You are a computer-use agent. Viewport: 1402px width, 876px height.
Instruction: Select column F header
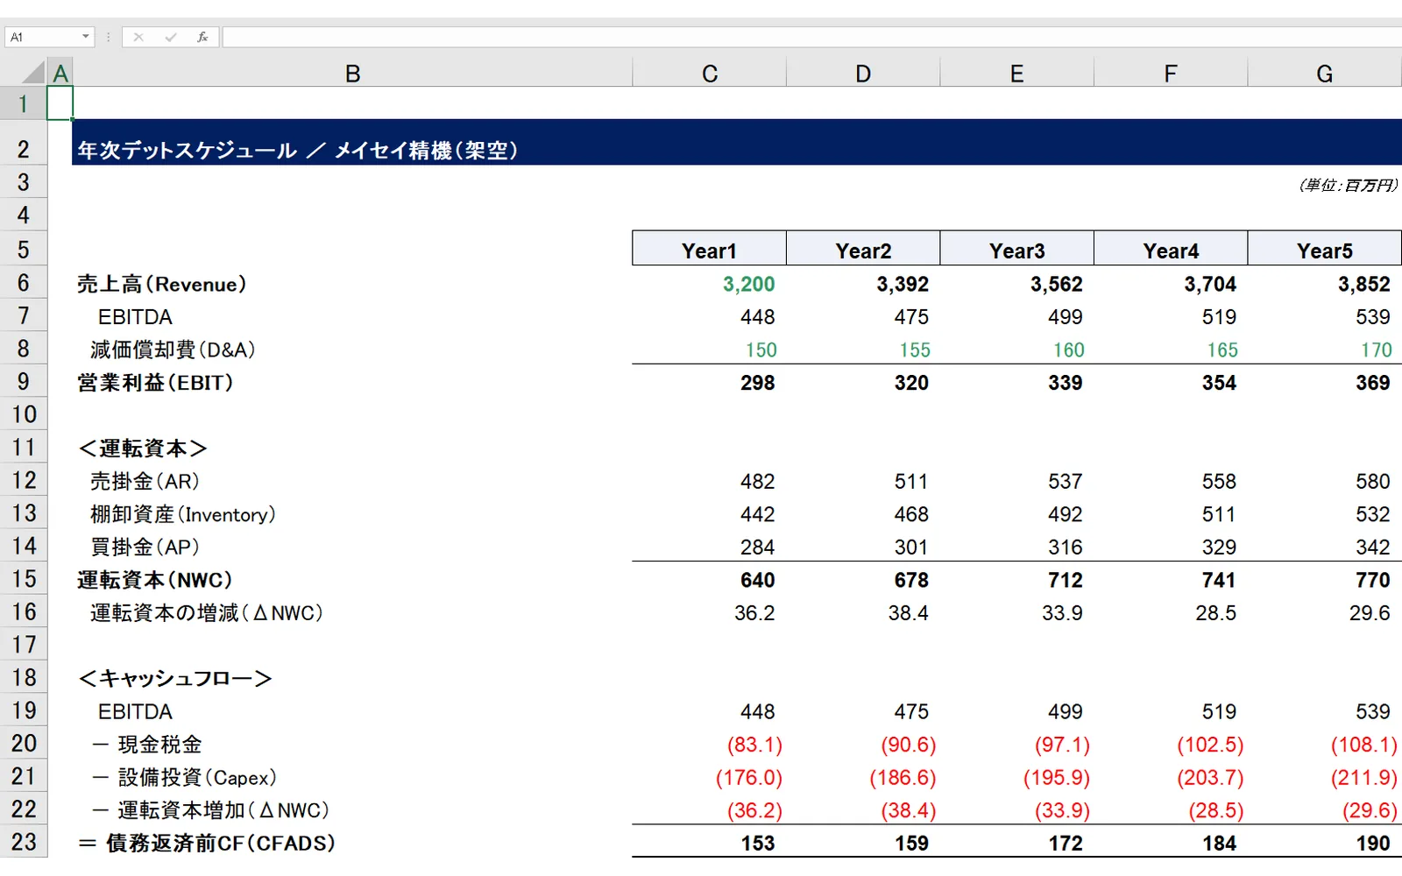click(1171, 74)
